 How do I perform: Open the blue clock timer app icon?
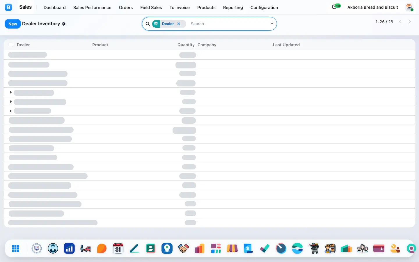(x=281, y=248)
